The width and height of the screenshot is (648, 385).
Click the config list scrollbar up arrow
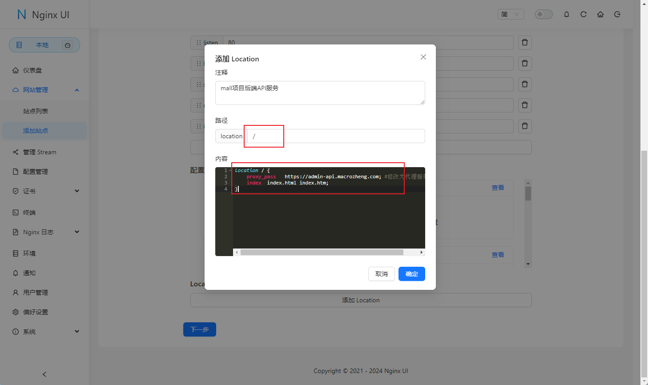tap(528, 183)
